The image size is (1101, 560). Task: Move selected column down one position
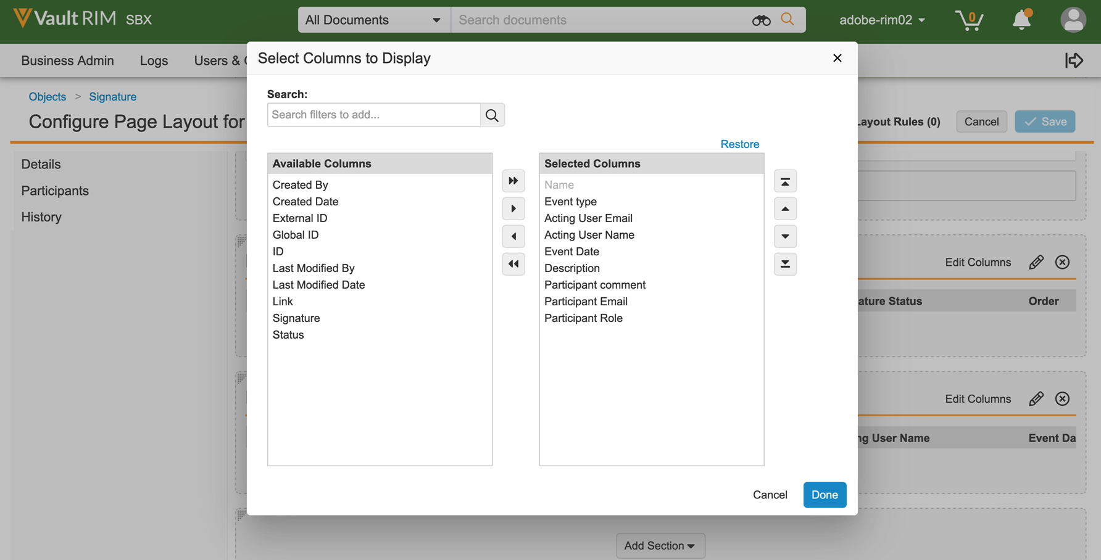(x=785, y=236)
